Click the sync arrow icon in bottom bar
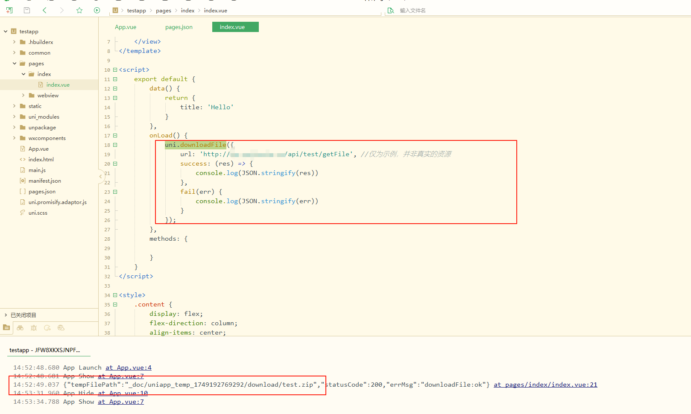The width and height of the screenshot is (691, 414). point(47,328)
